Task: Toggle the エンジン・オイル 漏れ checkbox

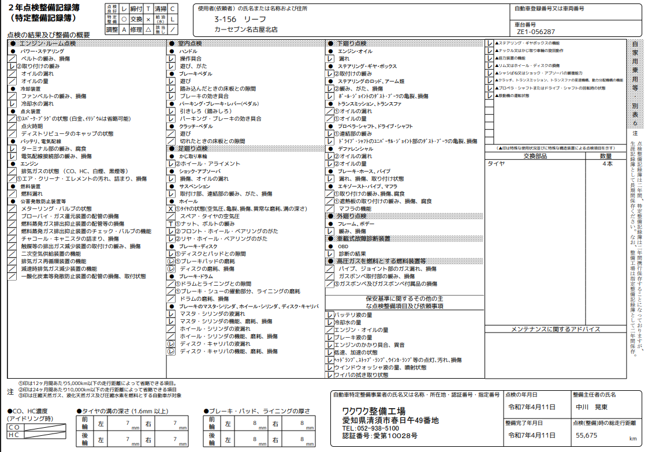Action: coord(330,59)
